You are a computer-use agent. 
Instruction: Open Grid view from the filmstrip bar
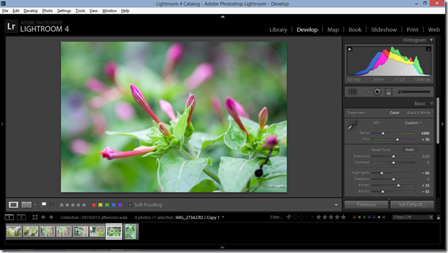(35, 218)
